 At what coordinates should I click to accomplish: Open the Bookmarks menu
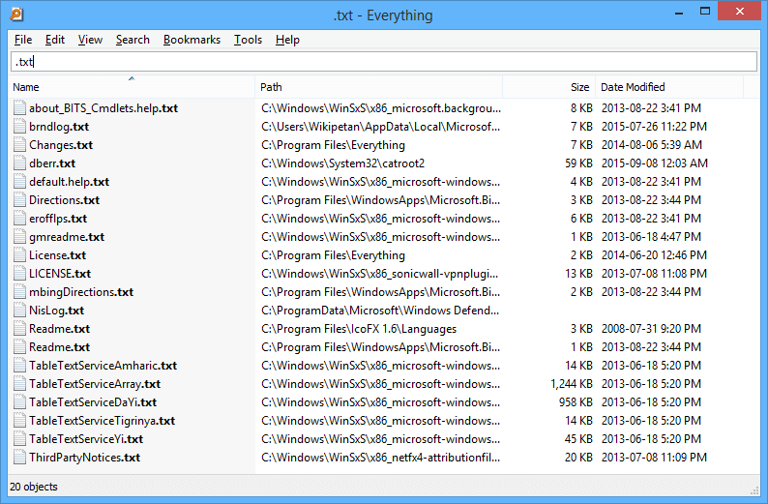(x=192, y=40)
